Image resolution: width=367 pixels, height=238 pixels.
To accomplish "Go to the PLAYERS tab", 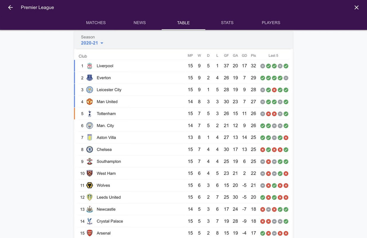I will [271, 23].
